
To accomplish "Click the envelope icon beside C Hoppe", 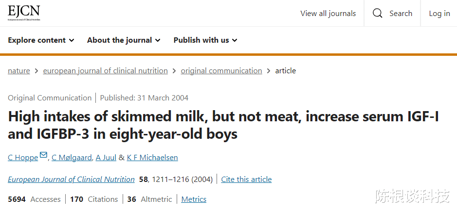I will tap(44, 155).
